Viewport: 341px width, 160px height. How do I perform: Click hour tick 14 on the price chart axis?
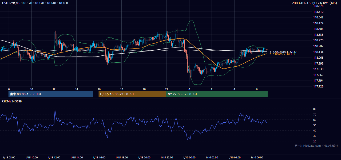[x=77, y=89]
